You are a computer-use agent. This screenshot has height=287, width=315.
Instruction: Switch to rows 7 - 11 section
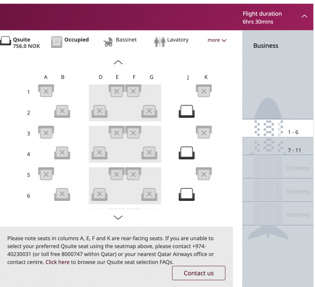click(x=278, y=147)
